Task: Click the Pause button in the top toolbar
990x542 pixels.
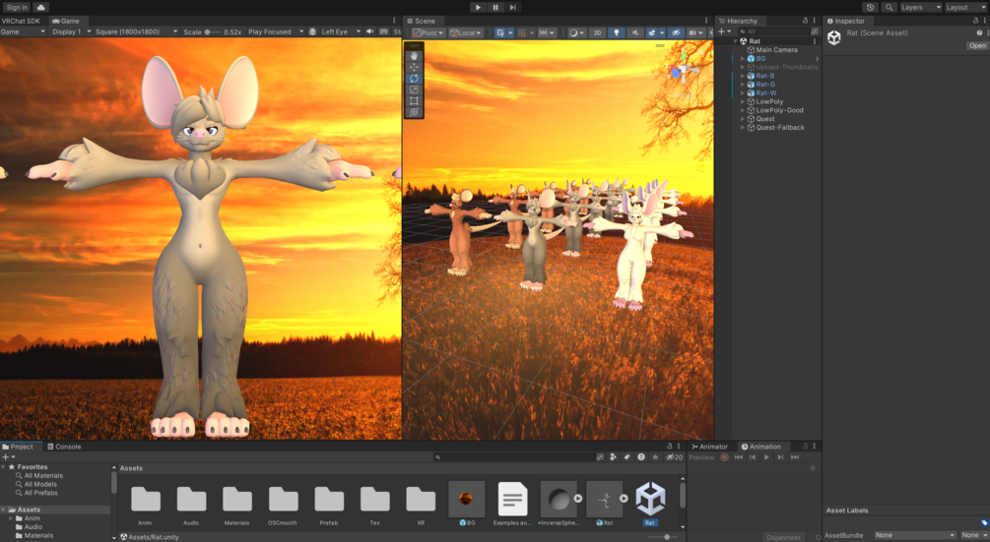Action: [x=495, y=7]
